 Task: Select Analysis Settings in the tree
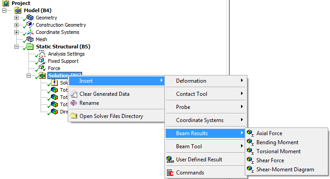click(x=66, y=54)
